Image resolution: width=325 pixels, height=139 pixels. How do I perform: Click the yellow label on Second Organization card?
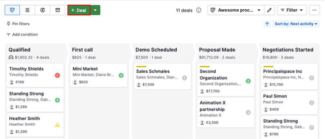click(205, 67)
